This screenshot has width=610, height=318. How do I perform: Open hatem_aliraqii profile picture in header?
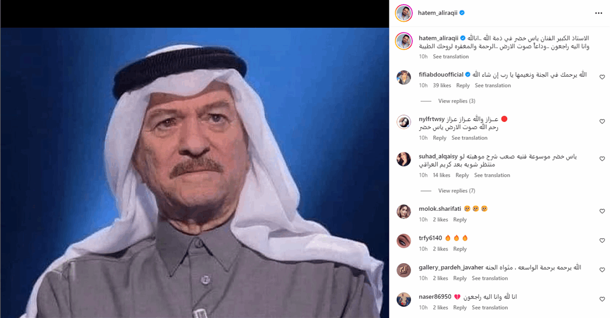coord(403,13)
